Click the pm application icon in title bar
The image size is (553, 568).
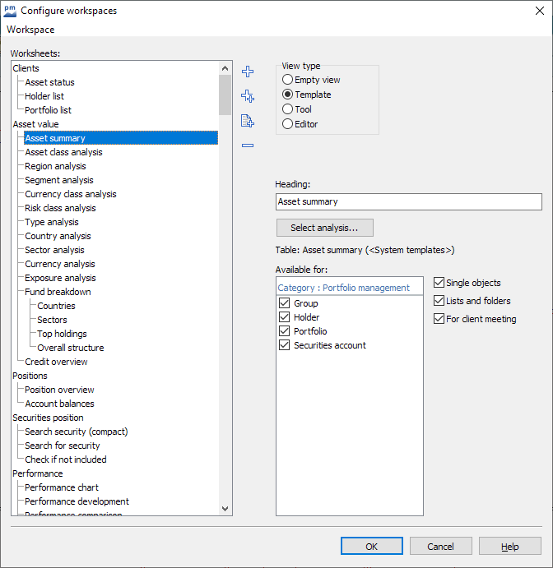tap(10, 11)
